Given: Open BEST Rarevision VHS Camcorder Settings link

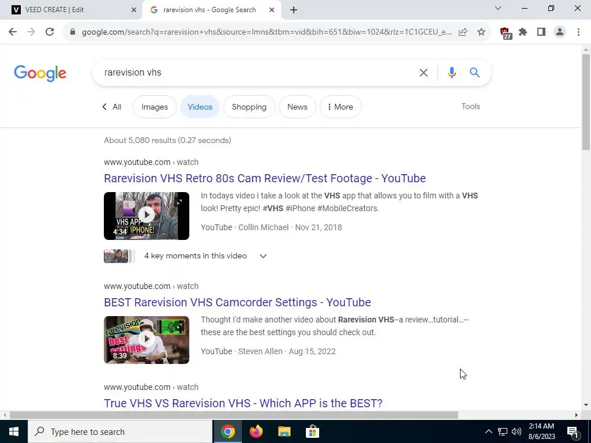Looking at the screenshot, I should coord(237,302).
